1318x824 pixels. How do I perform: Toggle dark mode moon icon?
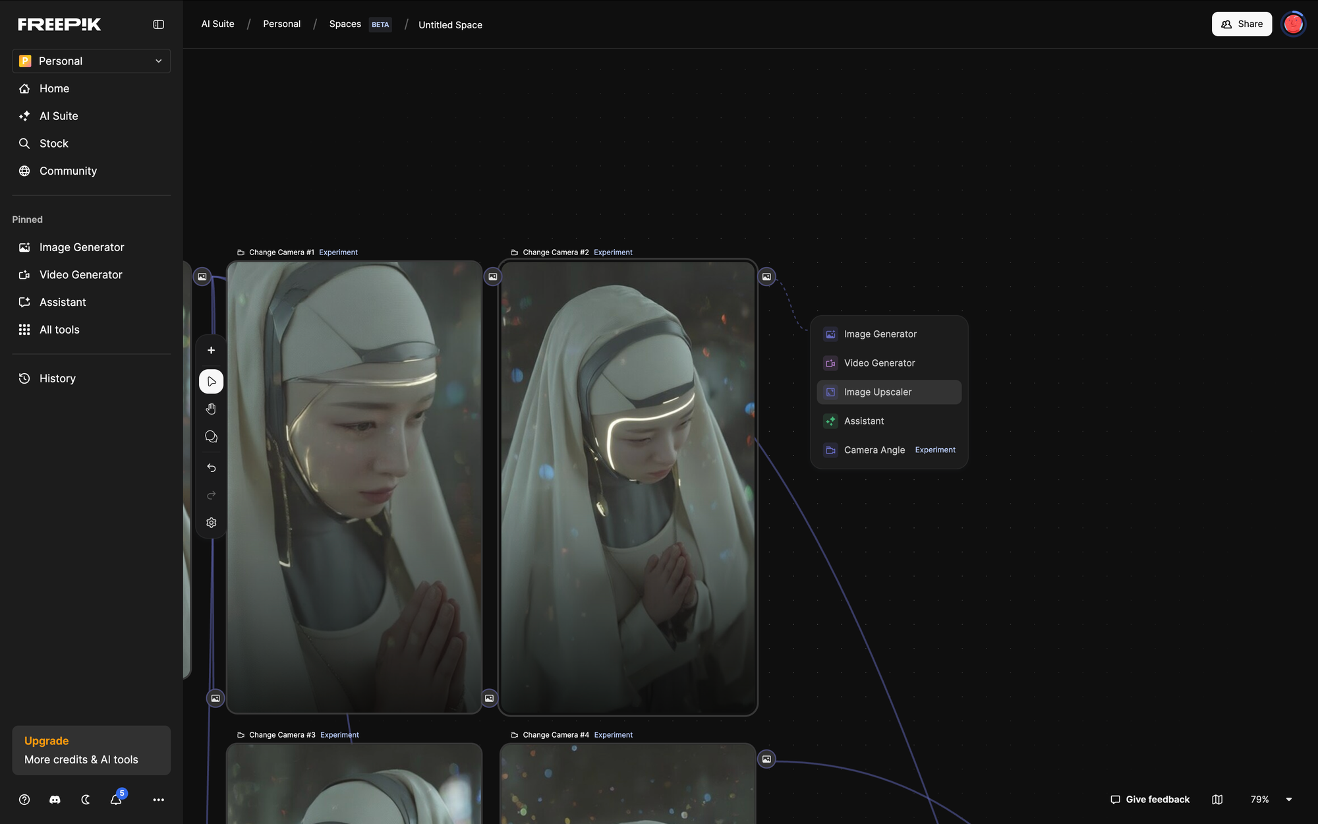pos(86,800)
